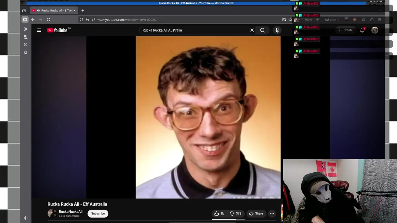Viewport: 397px width, 223px height.
Task: Go back to the previous page
Action: [33, 20]
